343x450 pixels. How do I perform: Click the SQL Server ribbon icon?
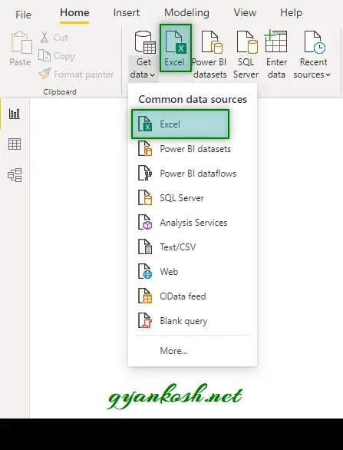pos(246,42)
